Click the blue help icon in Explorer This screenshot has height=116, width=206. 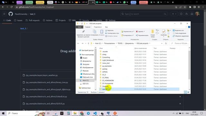pyautogui.click(x=189, y=27)
